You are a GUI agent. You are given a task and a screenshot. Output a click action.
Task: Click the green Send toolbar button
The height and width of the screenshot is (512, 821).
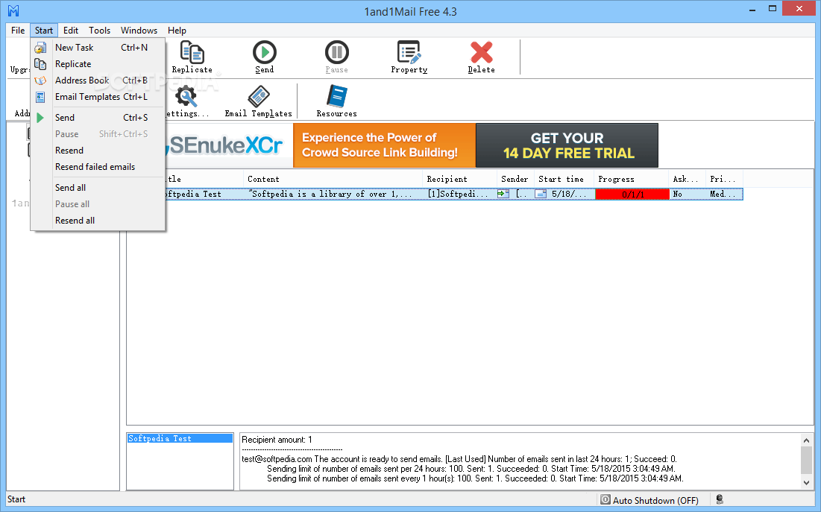[265, 52]
